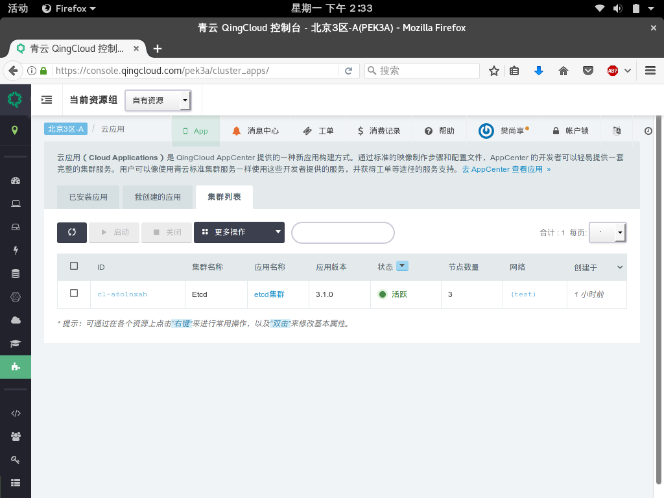Check the checkbox for cluster cl-a6olnxah
The width and height of the screenshot is (664, 498).
point(73,294)
